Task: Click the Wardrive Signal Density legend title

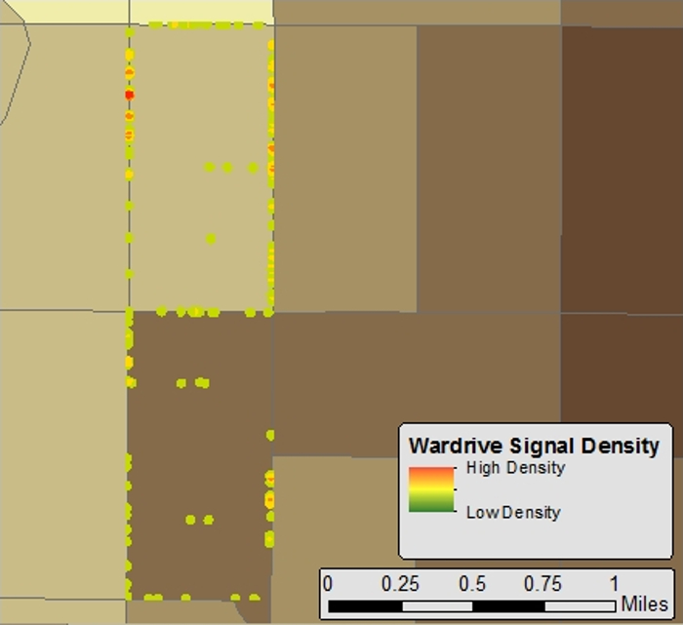Action: click(534, 447)
